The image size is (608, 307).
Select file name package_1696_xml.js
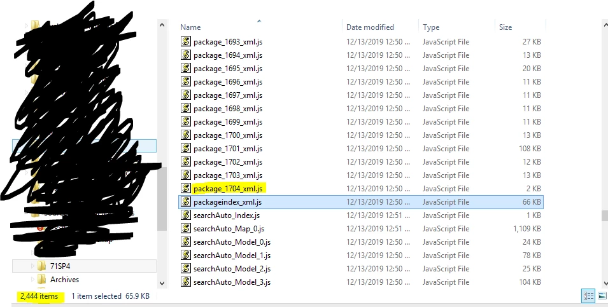click(x=228, y=82)
